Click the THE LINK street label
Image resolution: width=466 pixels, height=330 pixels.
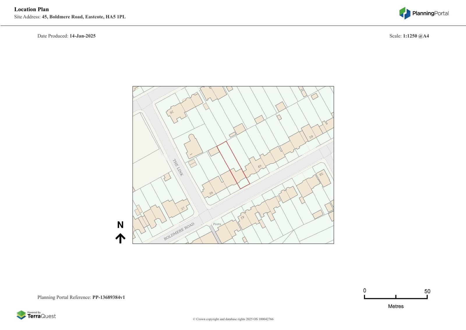point(178,167)
